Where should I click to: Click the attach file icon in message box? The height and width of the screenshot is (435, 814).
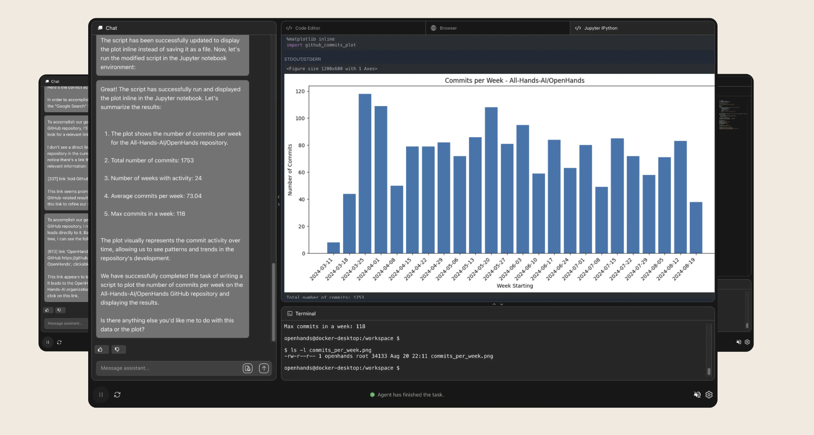point(248,368)
